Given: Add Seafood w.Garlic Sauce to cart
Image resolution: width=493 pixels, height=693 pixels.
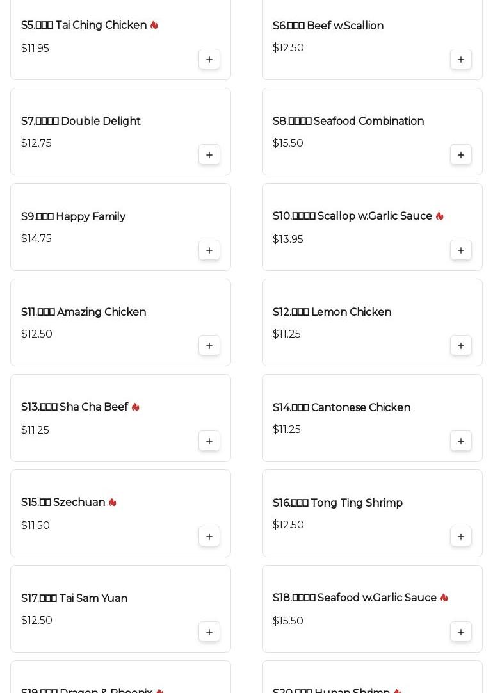Looking at the screenshot, I should pos(461,632).
